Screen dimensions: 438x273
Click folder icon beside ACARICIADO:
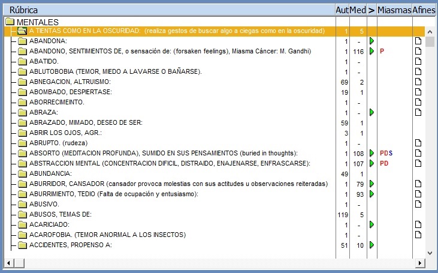pos(22,224)
